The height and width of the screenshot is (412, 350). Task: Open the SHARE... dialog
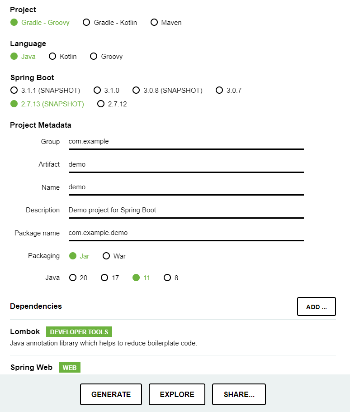pos(239,394)
